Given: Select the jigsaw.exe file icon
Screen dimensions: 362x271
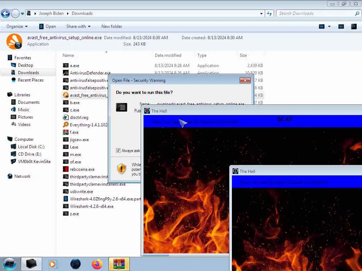Looking at the screenshot, I should [x=66, y=140].
